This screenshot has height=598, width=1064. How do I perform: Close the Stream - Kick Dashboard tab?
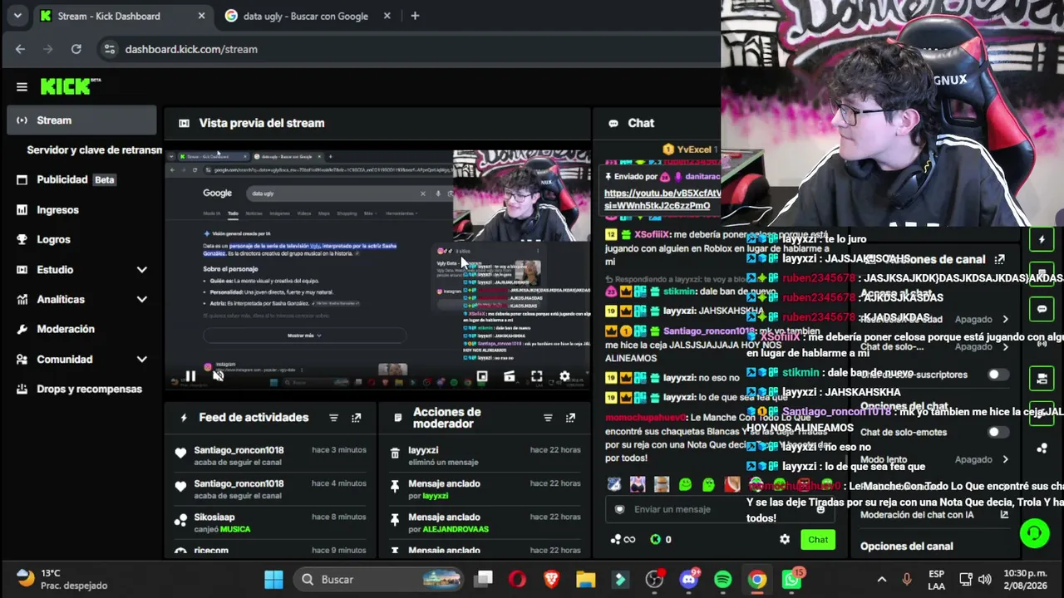click(202, 16)
